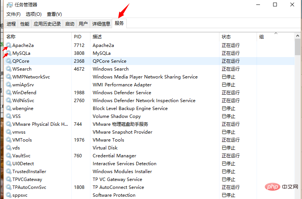Image resolution: width=302 pixels, height=199 pixels.
Task: Click the gear icon beside TPVCGateway
Action: [x=9, y=179]
